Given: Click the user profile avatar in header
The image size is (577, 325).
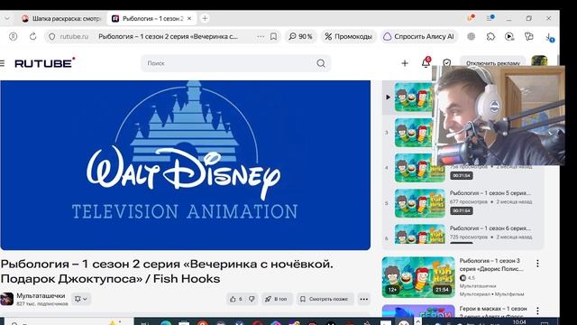Looking at the screenshot, I should tap(539, 60).
